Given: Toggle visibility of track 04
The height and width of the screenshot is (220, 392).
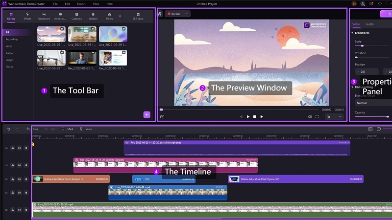Looking at the screenshot, I should 19,179.
